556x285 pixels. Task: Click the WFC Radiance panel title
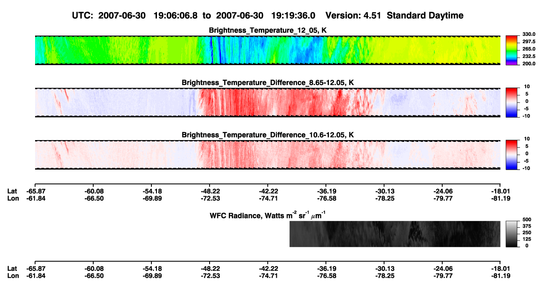point(268,215)
